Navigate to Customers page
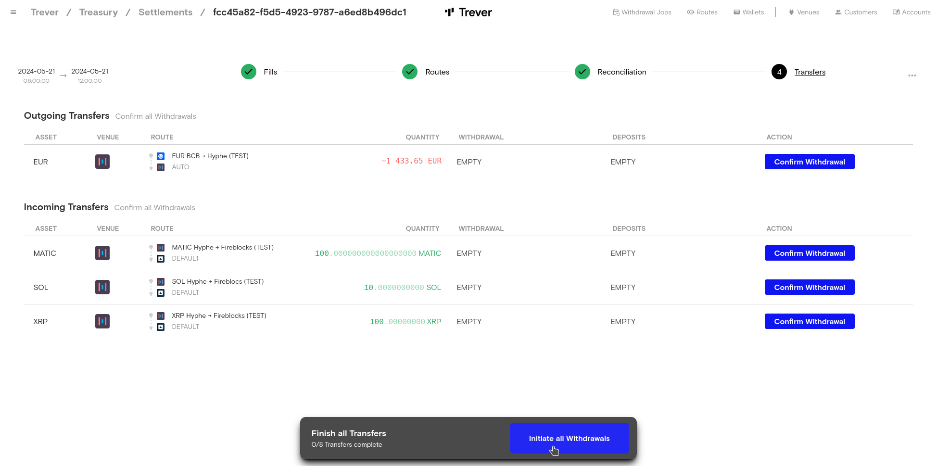 [856, 13]
